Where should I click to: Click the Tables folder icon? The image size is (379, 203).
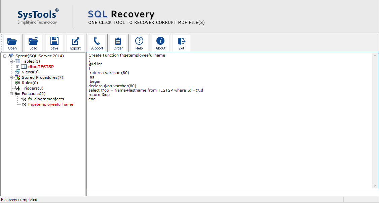17,61
